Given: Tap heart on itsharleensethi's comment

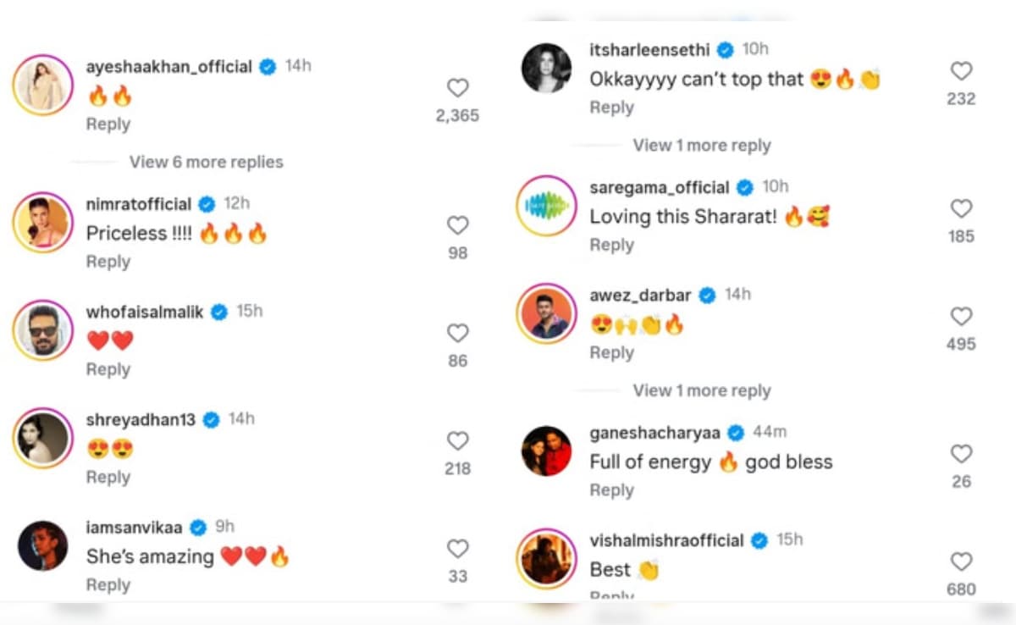Looking at the screenshot, I should [961, 71].
